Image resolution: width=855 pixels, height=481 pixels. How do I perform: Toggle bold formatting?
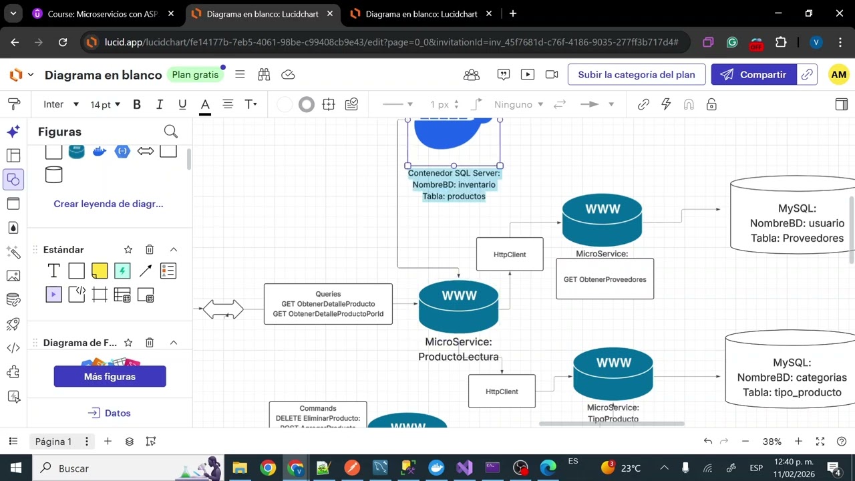pyautogui.click(x=137, y=104)
